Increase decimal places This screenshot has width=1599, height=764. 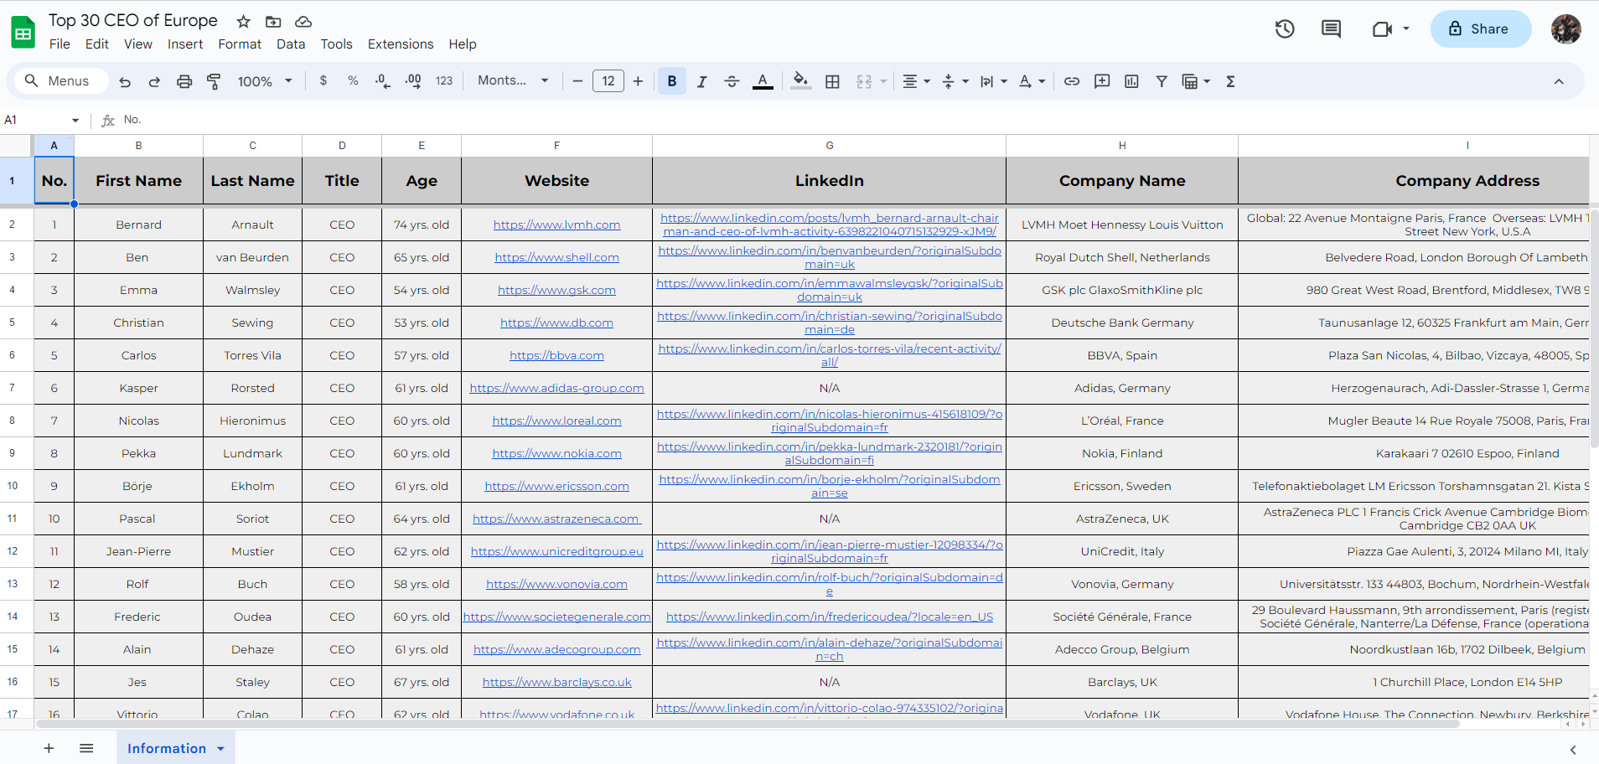coord(413,81)
